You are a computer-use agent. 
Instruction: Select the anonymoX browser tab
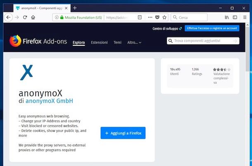(42, 8)
